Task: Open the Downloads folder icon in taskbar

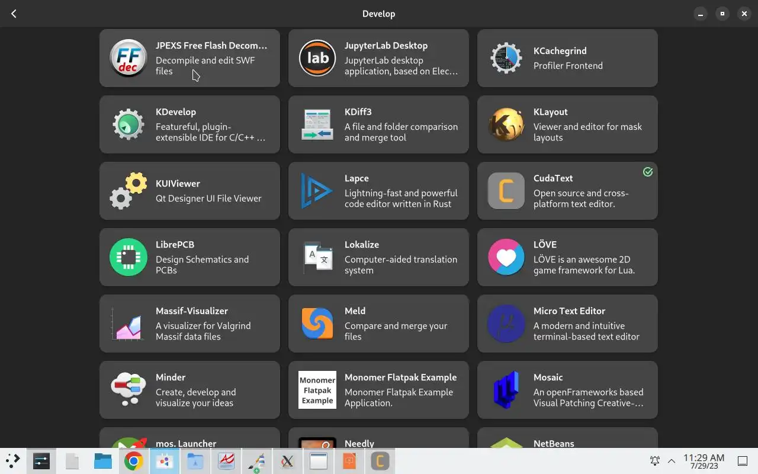Action: (x=195, y=461)
